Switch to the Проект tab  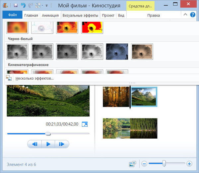click(108, 15)
